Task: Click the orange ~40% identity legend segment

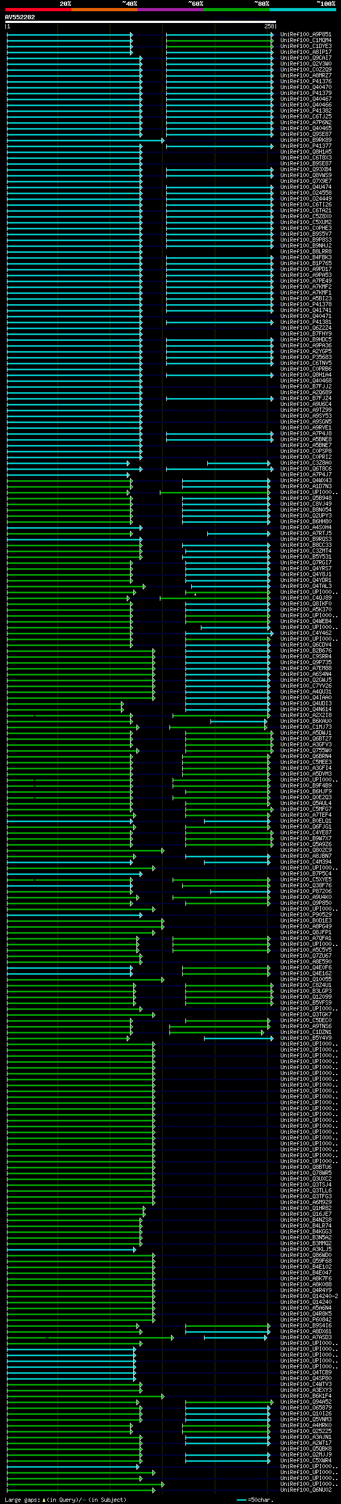Action: (x=104, y=10)
